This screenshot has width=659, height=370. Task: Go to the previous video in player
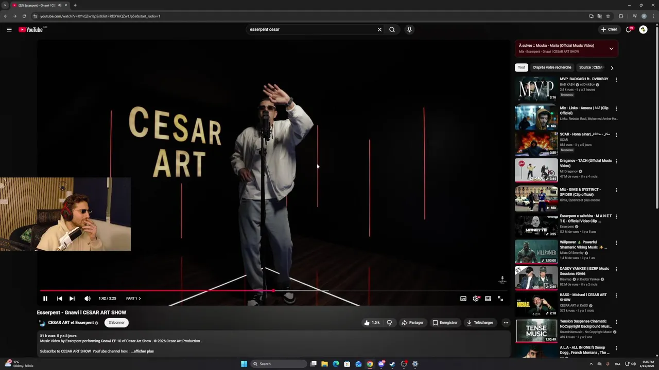click(x=59, y=299)
